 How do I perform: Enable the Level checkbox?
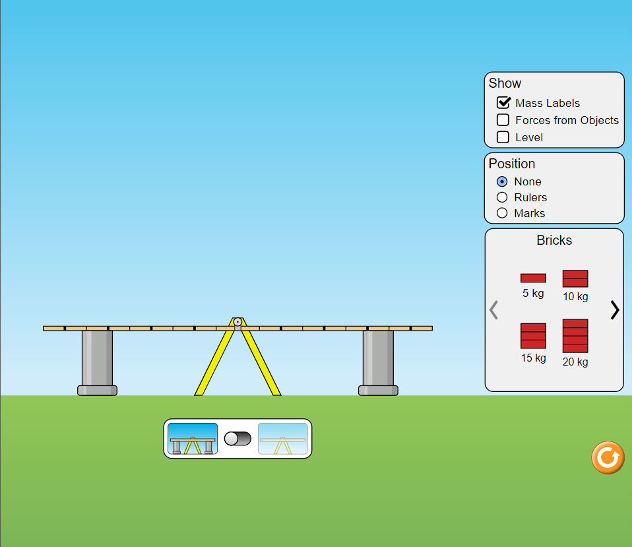tap(503, 137)
